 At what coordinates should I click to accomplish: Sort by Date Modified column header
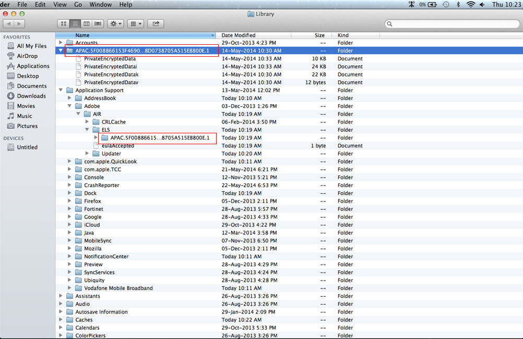[239, 35]
